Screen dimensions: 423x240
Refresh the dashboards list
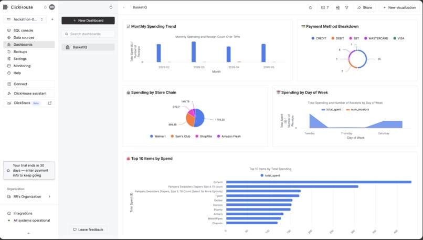111,7
